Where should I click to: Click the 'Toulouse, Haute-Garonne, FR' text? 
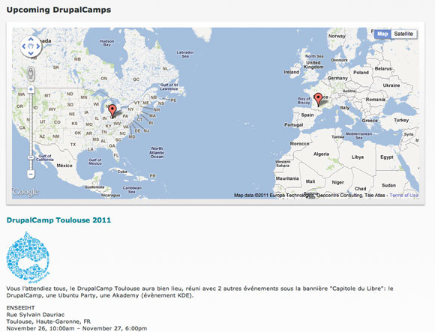pos(49,322)
